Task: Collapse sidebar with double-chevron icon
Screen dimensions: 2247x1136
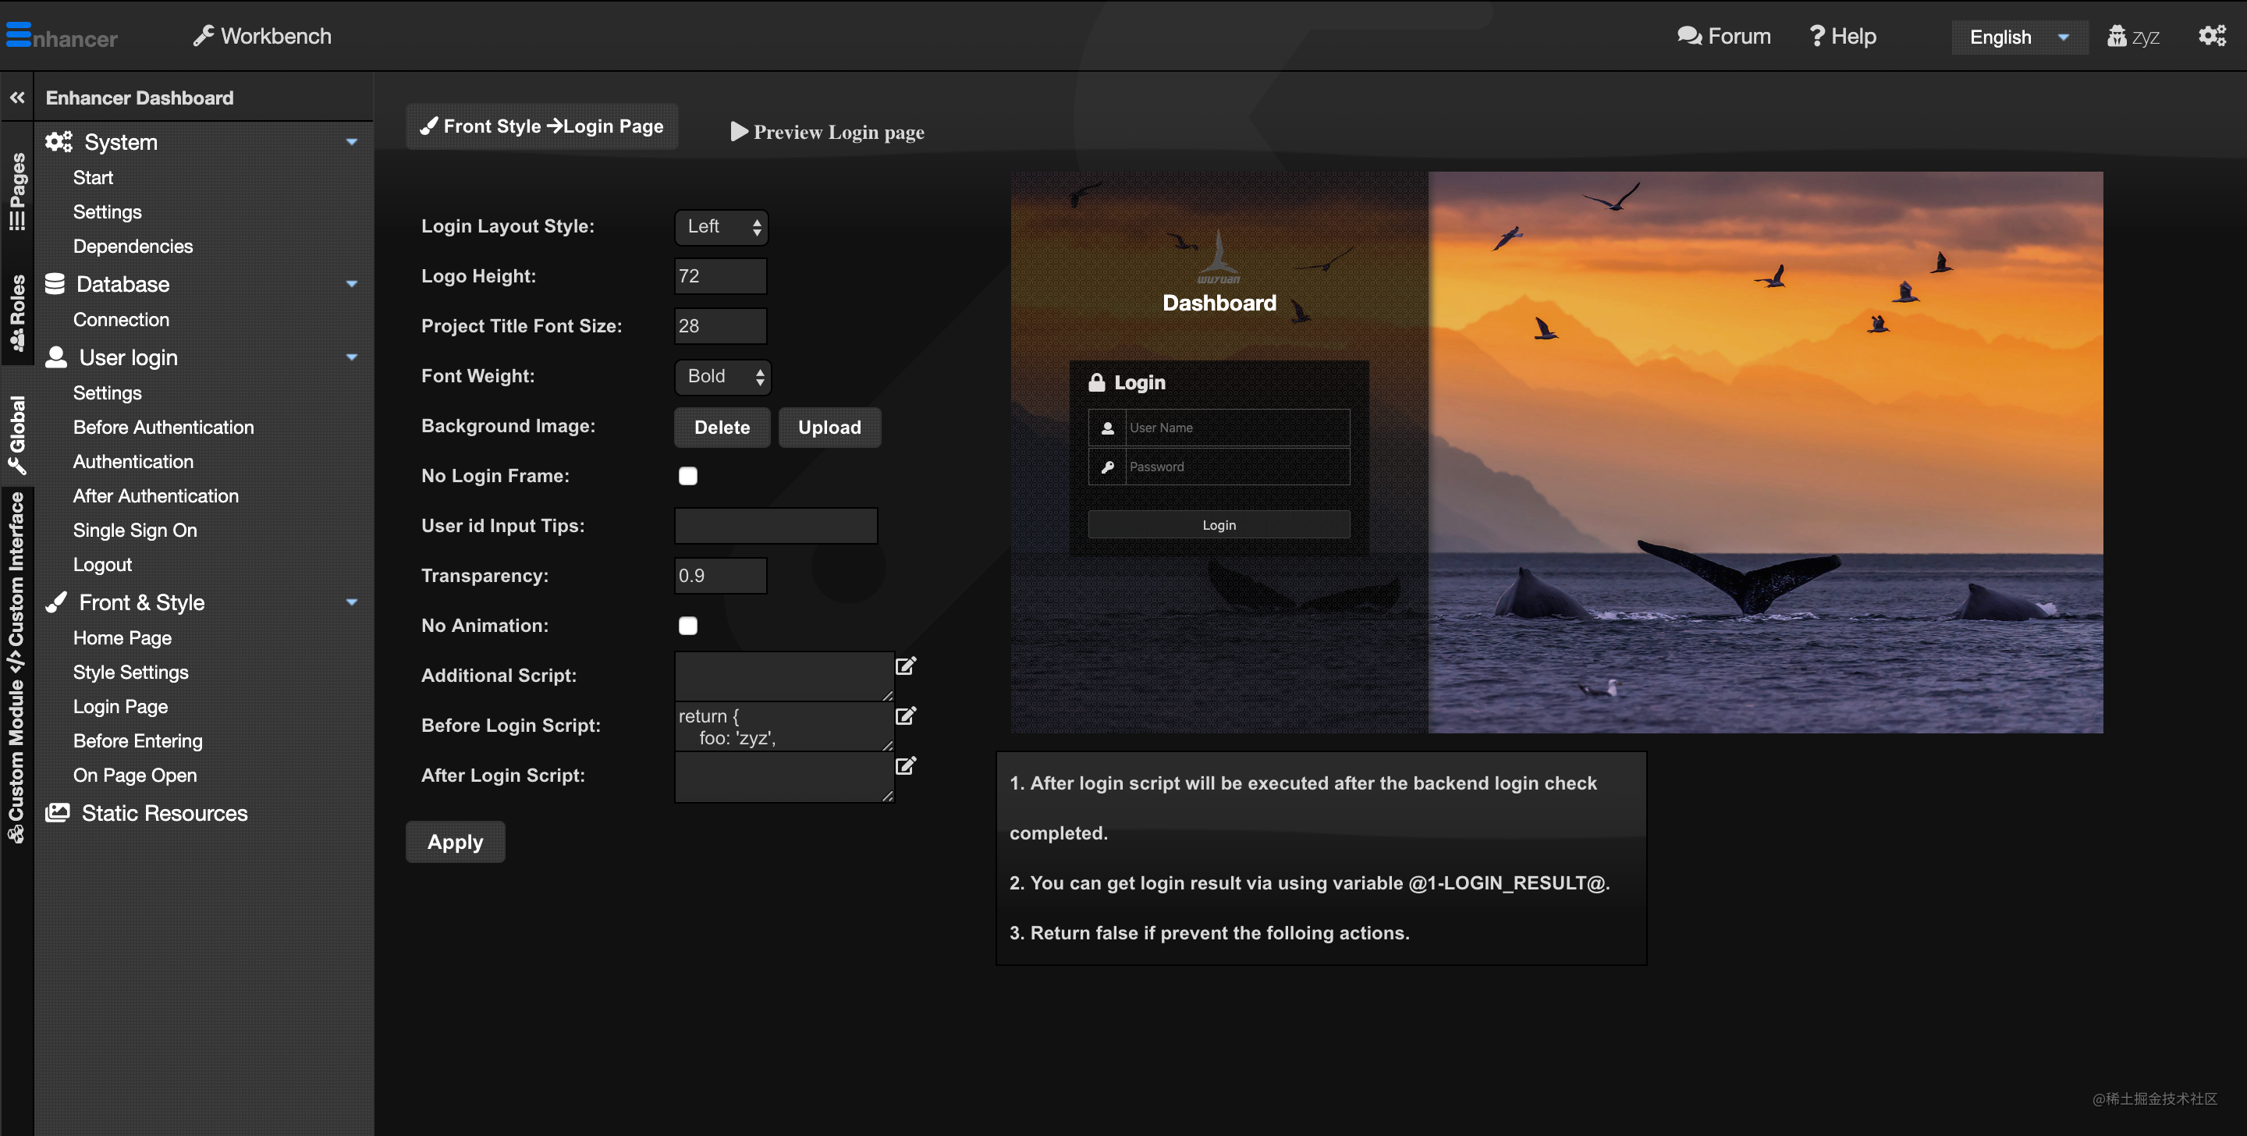Action: [x=17, y=98]
